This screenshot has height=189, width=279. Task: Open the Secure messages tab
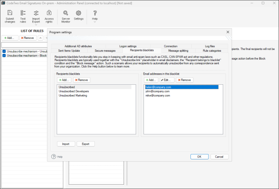tap(105, 51)
